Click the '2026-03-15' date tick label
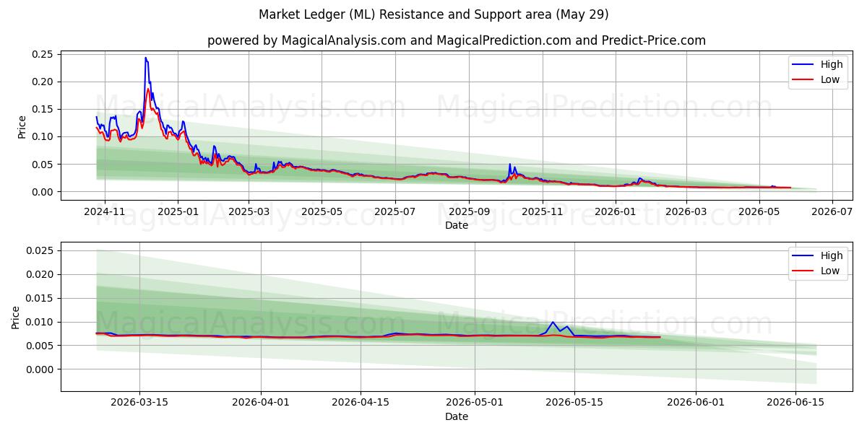The height and width of the screenshot is (433, 867). coord(139,403)
